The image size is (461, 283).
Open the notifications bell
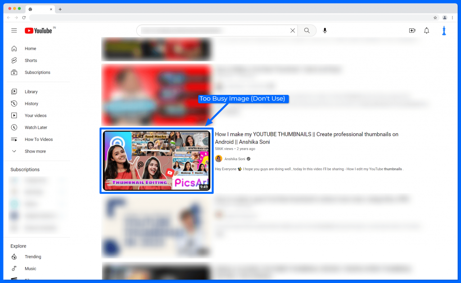[x=426, y=31]
